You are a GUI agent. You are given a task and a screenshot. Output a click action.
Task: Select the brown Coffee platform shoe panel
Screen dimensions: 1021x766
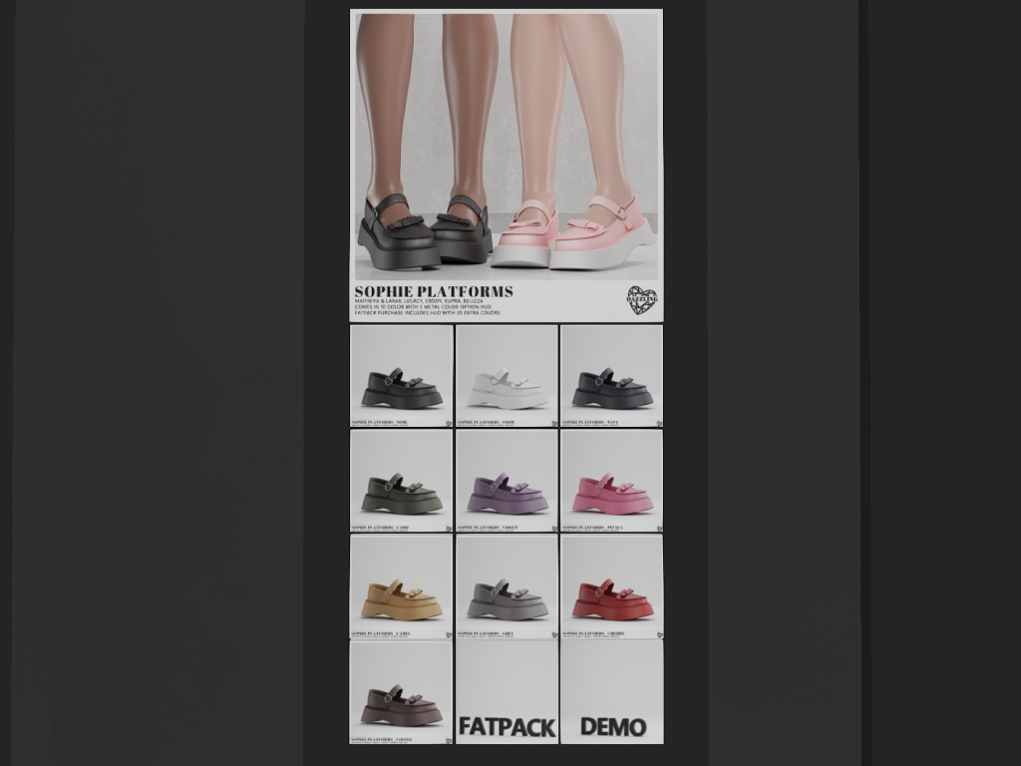(402, 692)
